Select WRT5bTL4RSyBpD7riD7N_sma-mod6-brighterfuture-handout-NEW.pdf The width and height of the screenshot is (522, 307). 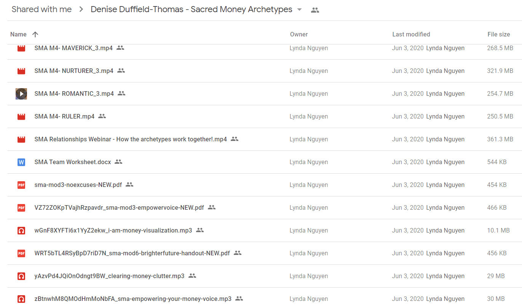pos(132,253)
